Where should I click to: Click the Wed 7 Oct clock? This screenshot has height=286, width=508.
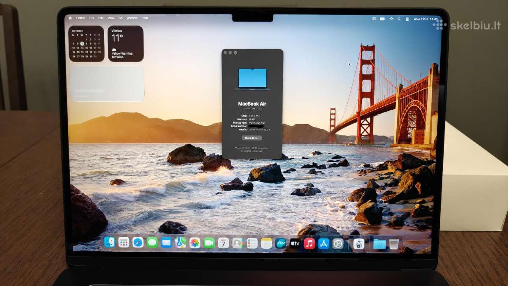(426, 19)
